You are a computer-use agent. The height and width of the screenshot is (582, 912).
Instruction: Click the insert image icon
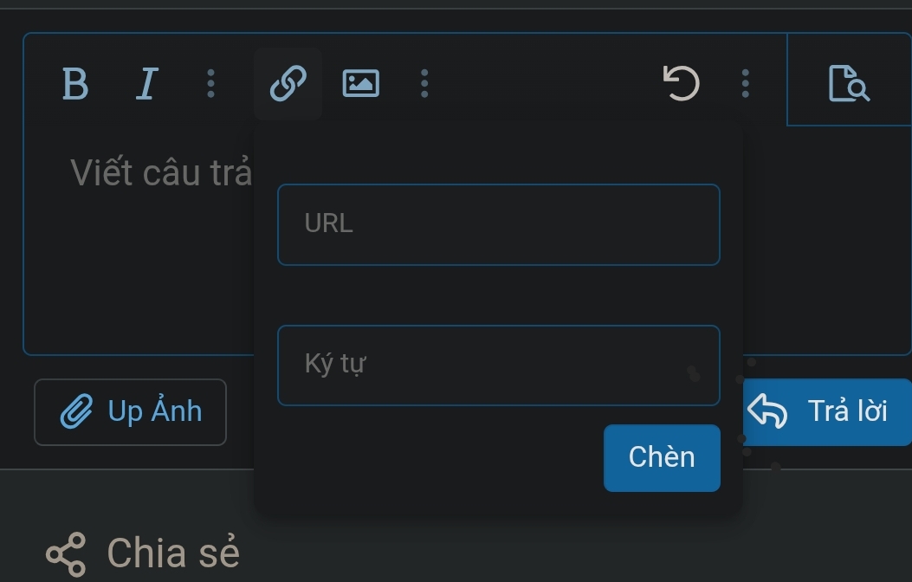coord(361,82)
